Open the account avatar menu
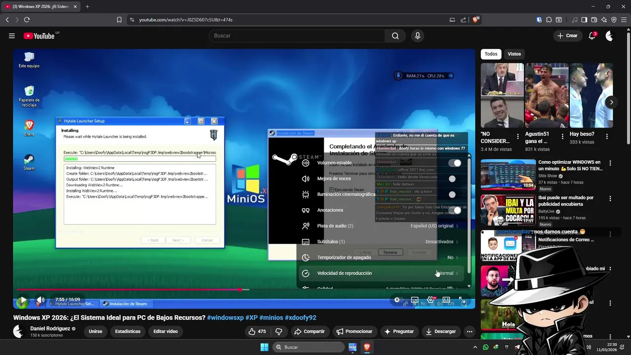 pyautogui.click(x=610, y=35)
